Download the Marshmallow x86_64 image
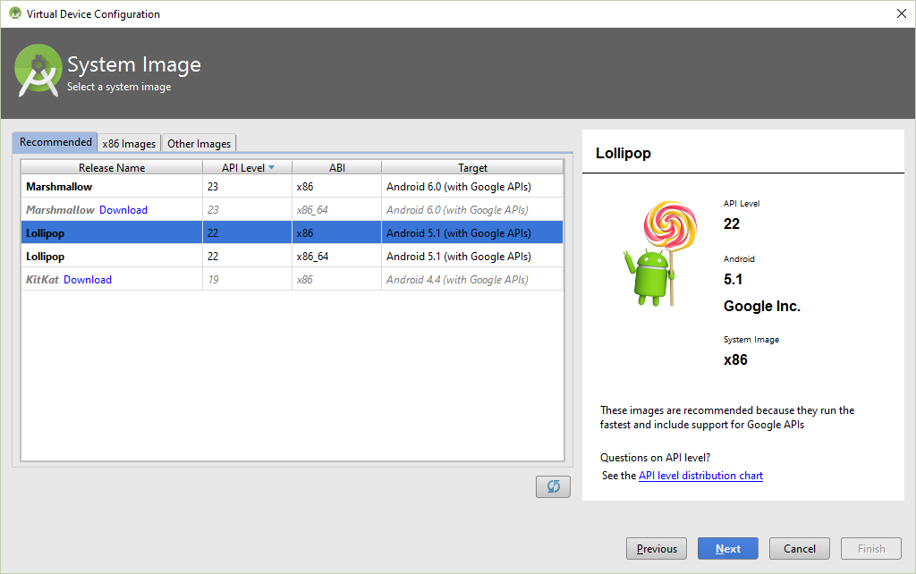The width and height of the screenshot is (916, 574). click(x=123, y=209)
